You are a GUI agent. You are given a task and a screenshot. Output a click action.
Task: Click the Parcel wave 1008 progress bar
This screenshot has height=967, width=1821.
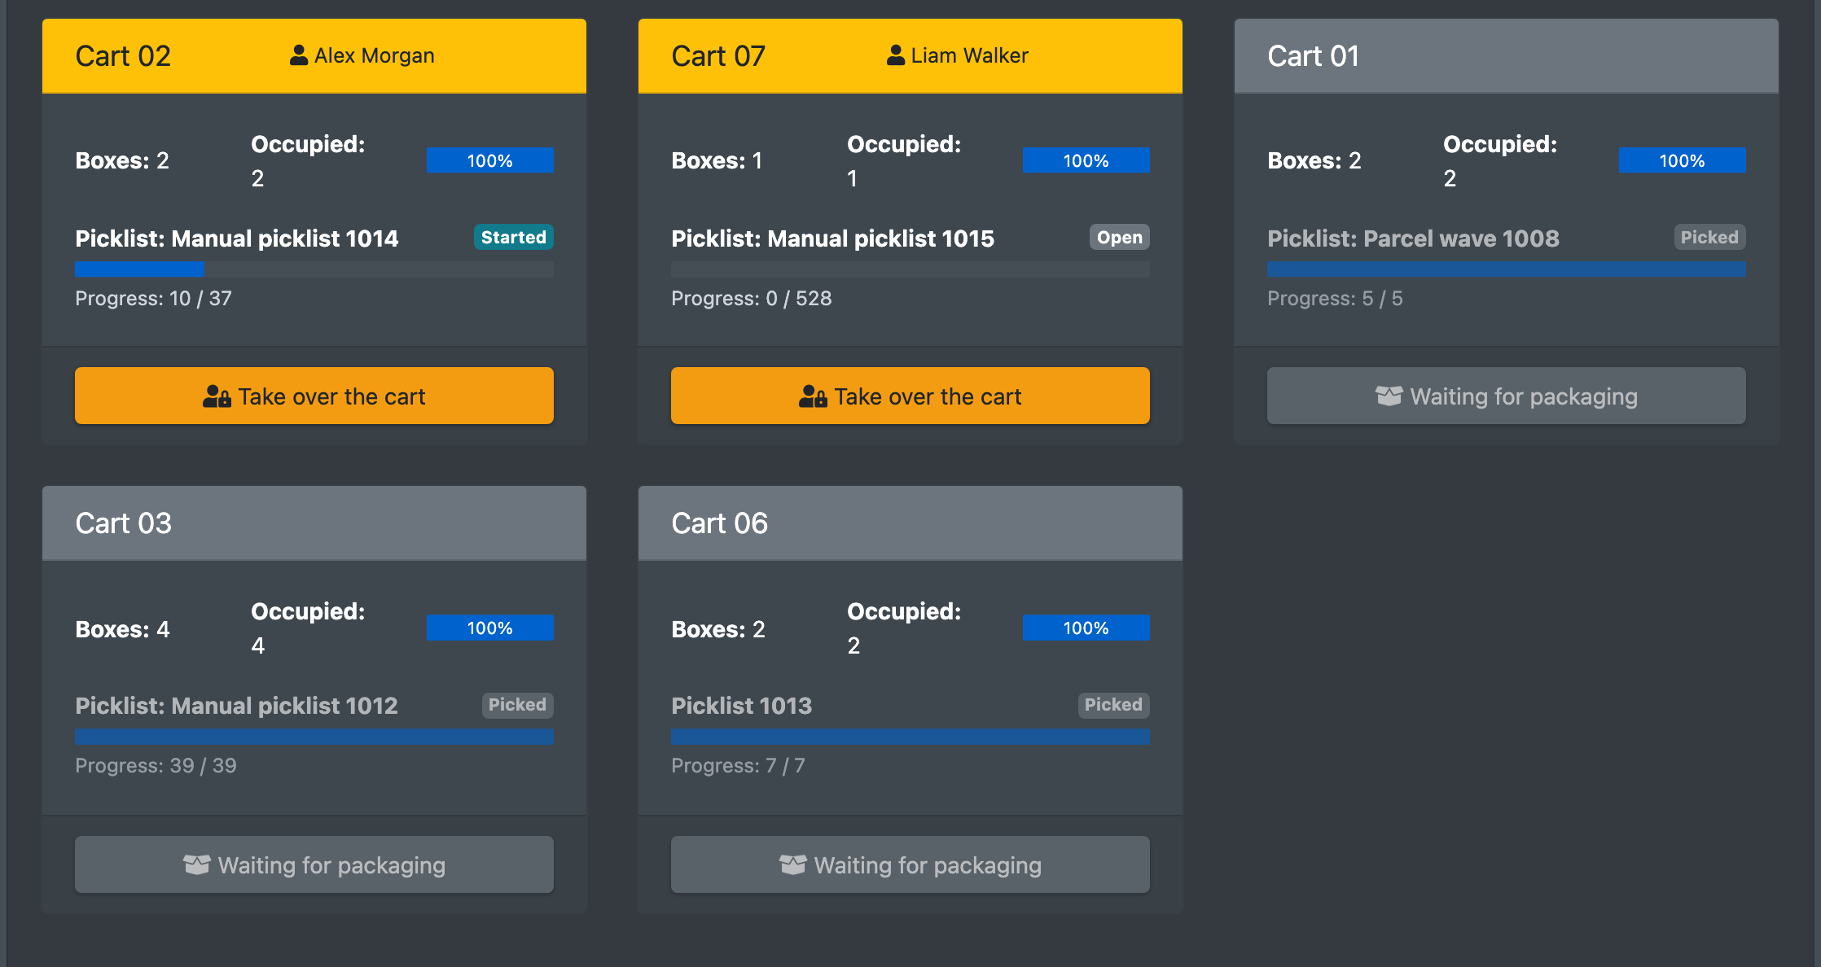tap(1507, 269)
